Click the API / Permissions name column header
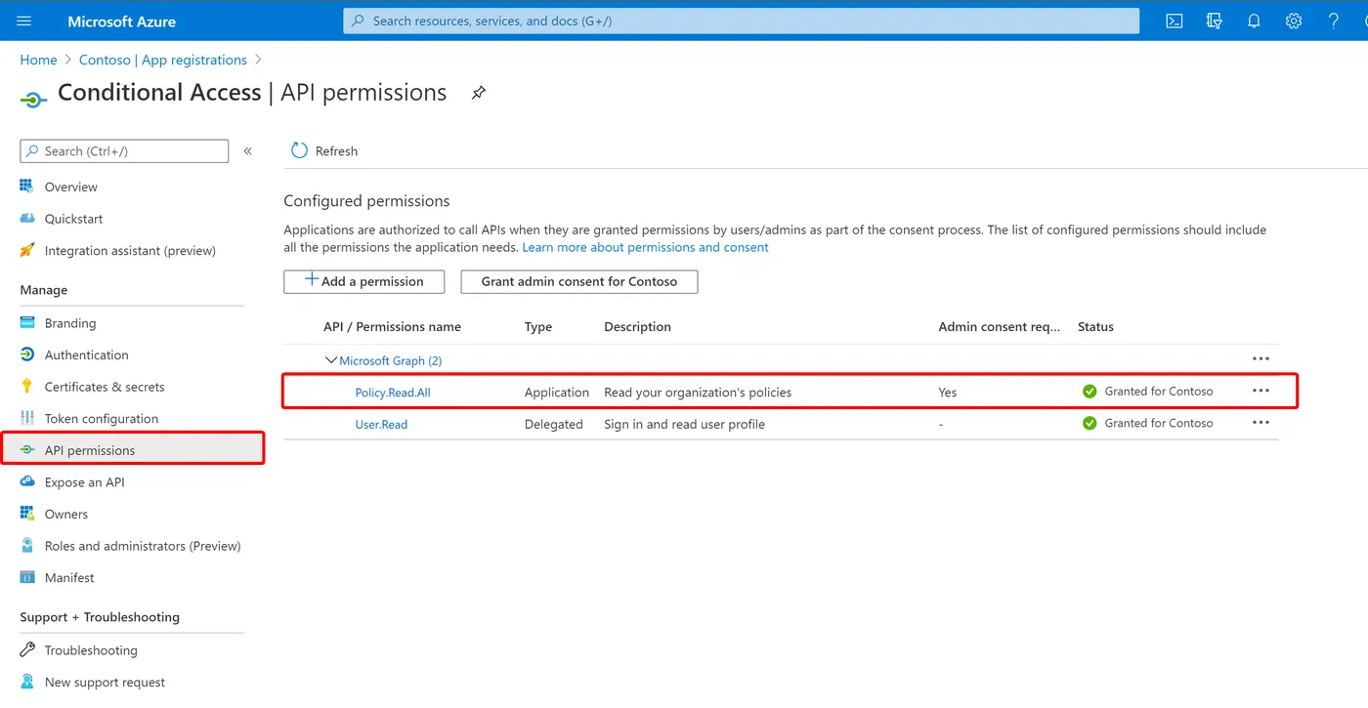Image resolution: width=1368 pixels, height=708 pixels. pos(392,327)
